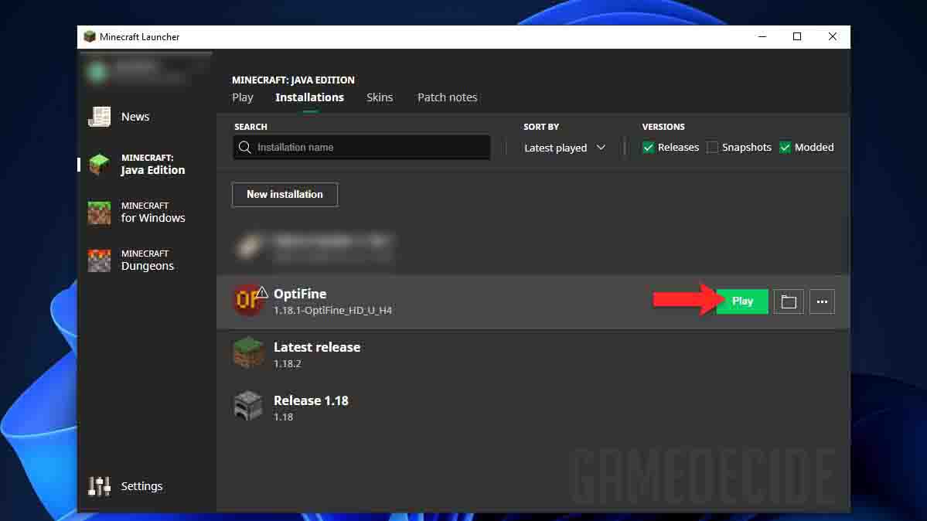This screenshot has height=521, width=927.
Task: Switch to the Play tab
Action: pyautogui.click(x=243, y=97)
